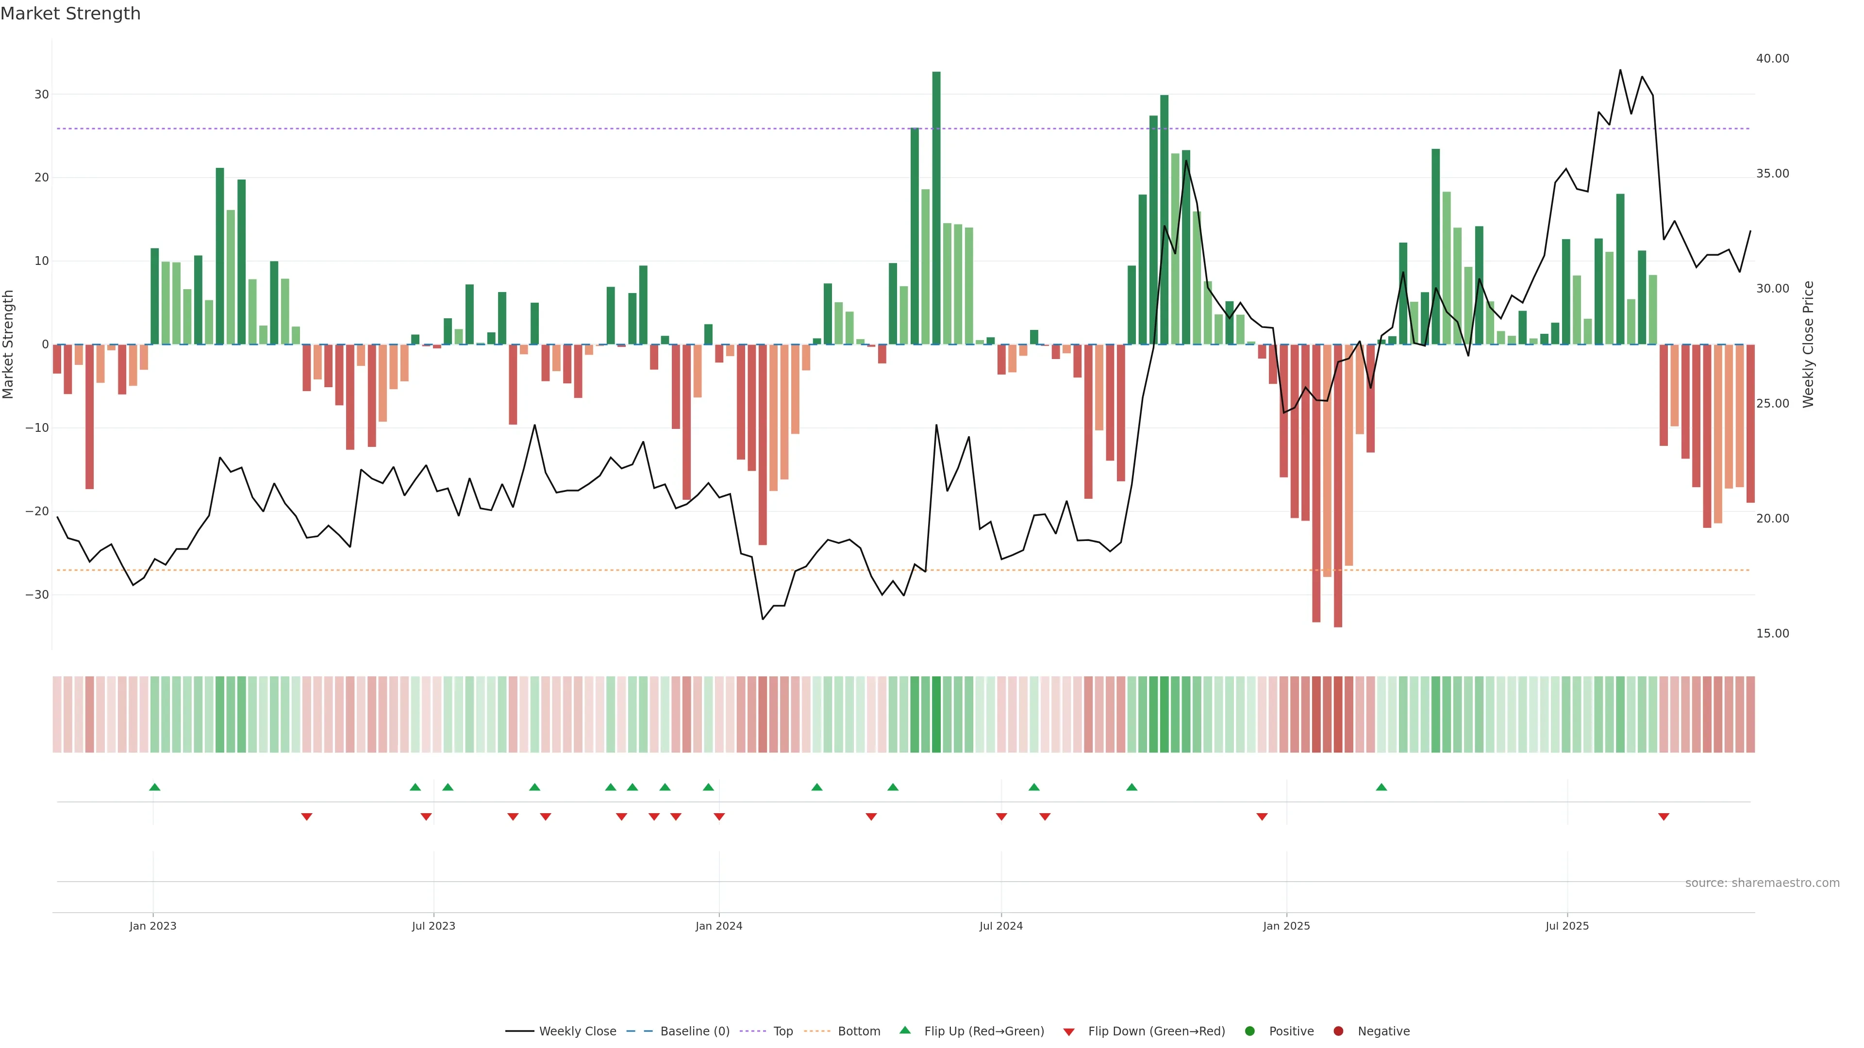Viewport: 1864px width, 1048px height.
Task: Click the rightmost green flip-up triangle marker
Action: click(x=1381, y=787)
